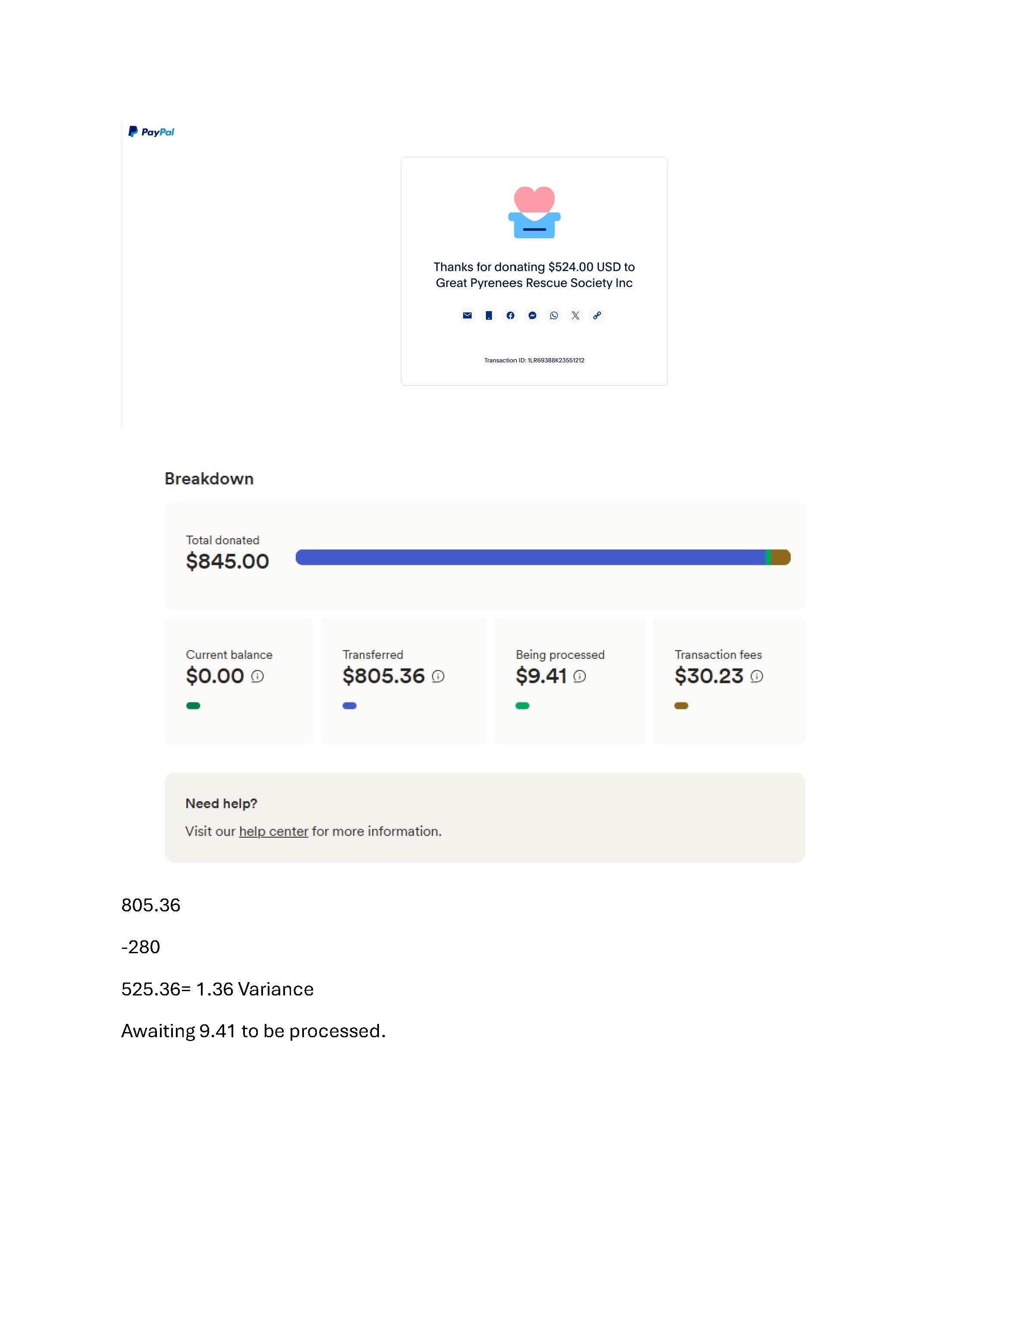1030x1332 pixels.
Task: Click the blue Transferred legend swatch
Action: [350, 705]
